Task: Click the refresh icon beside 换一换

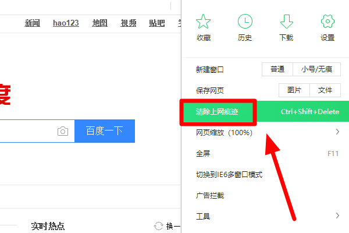Action: 158,226
